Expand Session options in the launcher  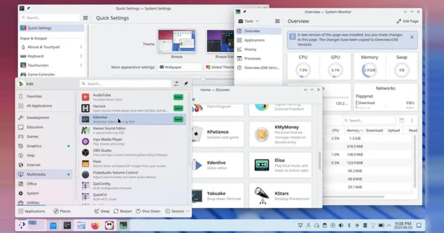pyautogui.click(x=177, y=211)
